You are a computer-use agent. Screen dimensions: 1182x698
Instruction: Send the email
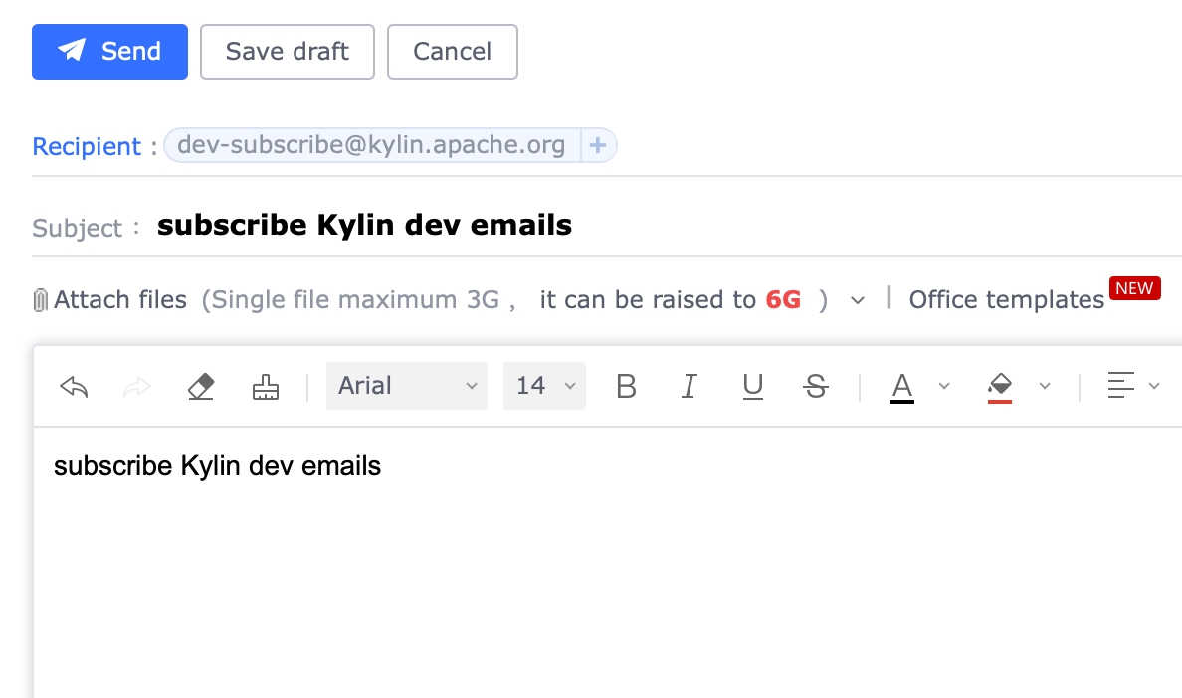109,52
